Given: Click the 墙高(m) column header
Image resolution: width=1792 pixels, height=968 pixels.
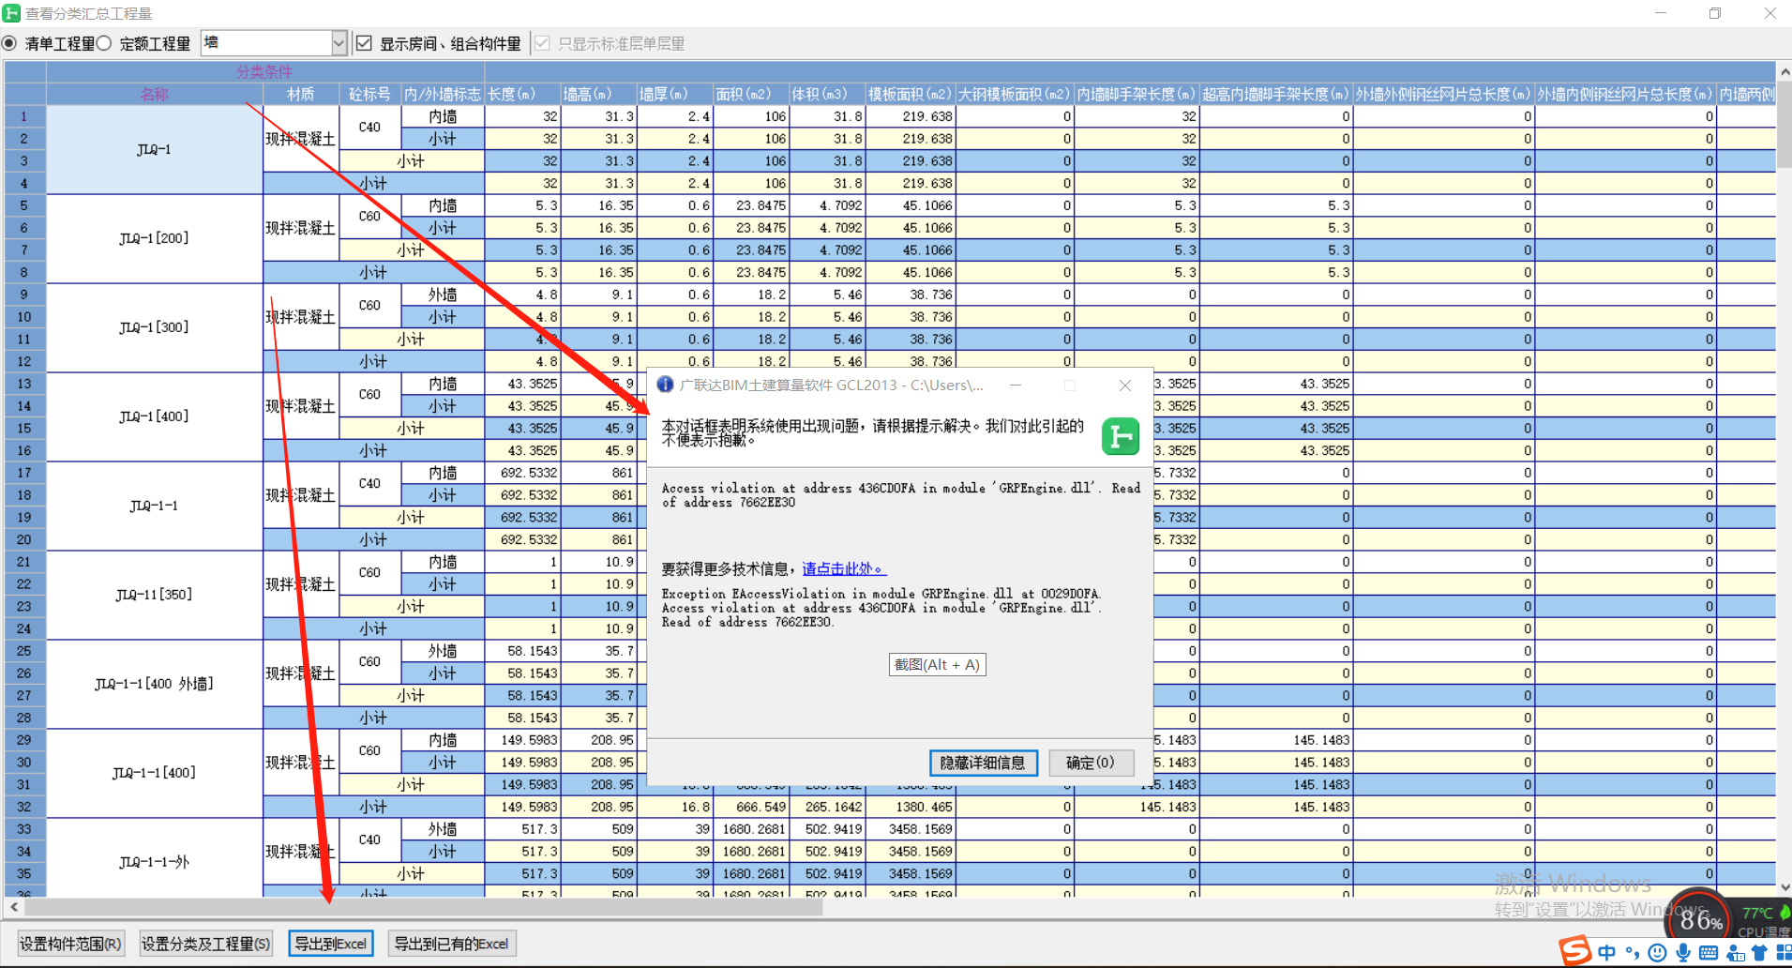Looking at the screenshot, I should [598, 94].
